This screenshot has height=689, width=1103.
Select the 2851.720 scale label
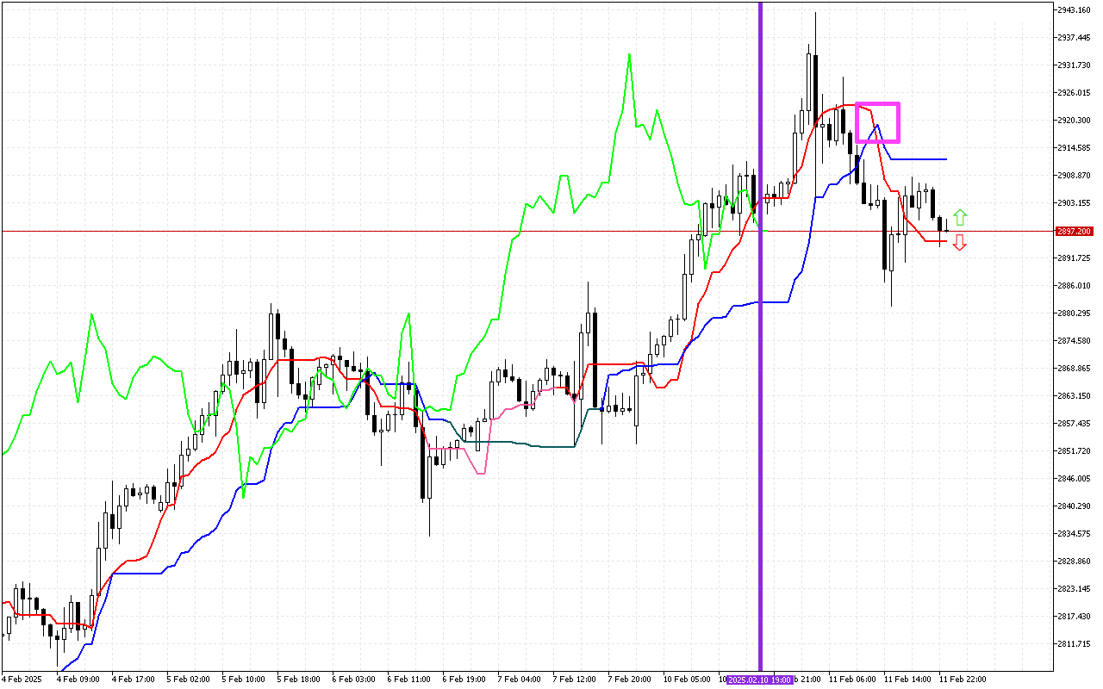(1074, 451)
